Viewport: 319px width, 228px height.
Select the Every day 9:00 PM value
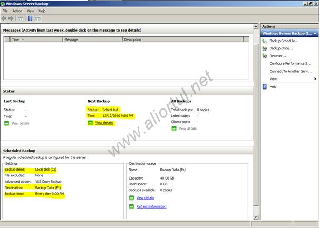(x=50, y=194)
